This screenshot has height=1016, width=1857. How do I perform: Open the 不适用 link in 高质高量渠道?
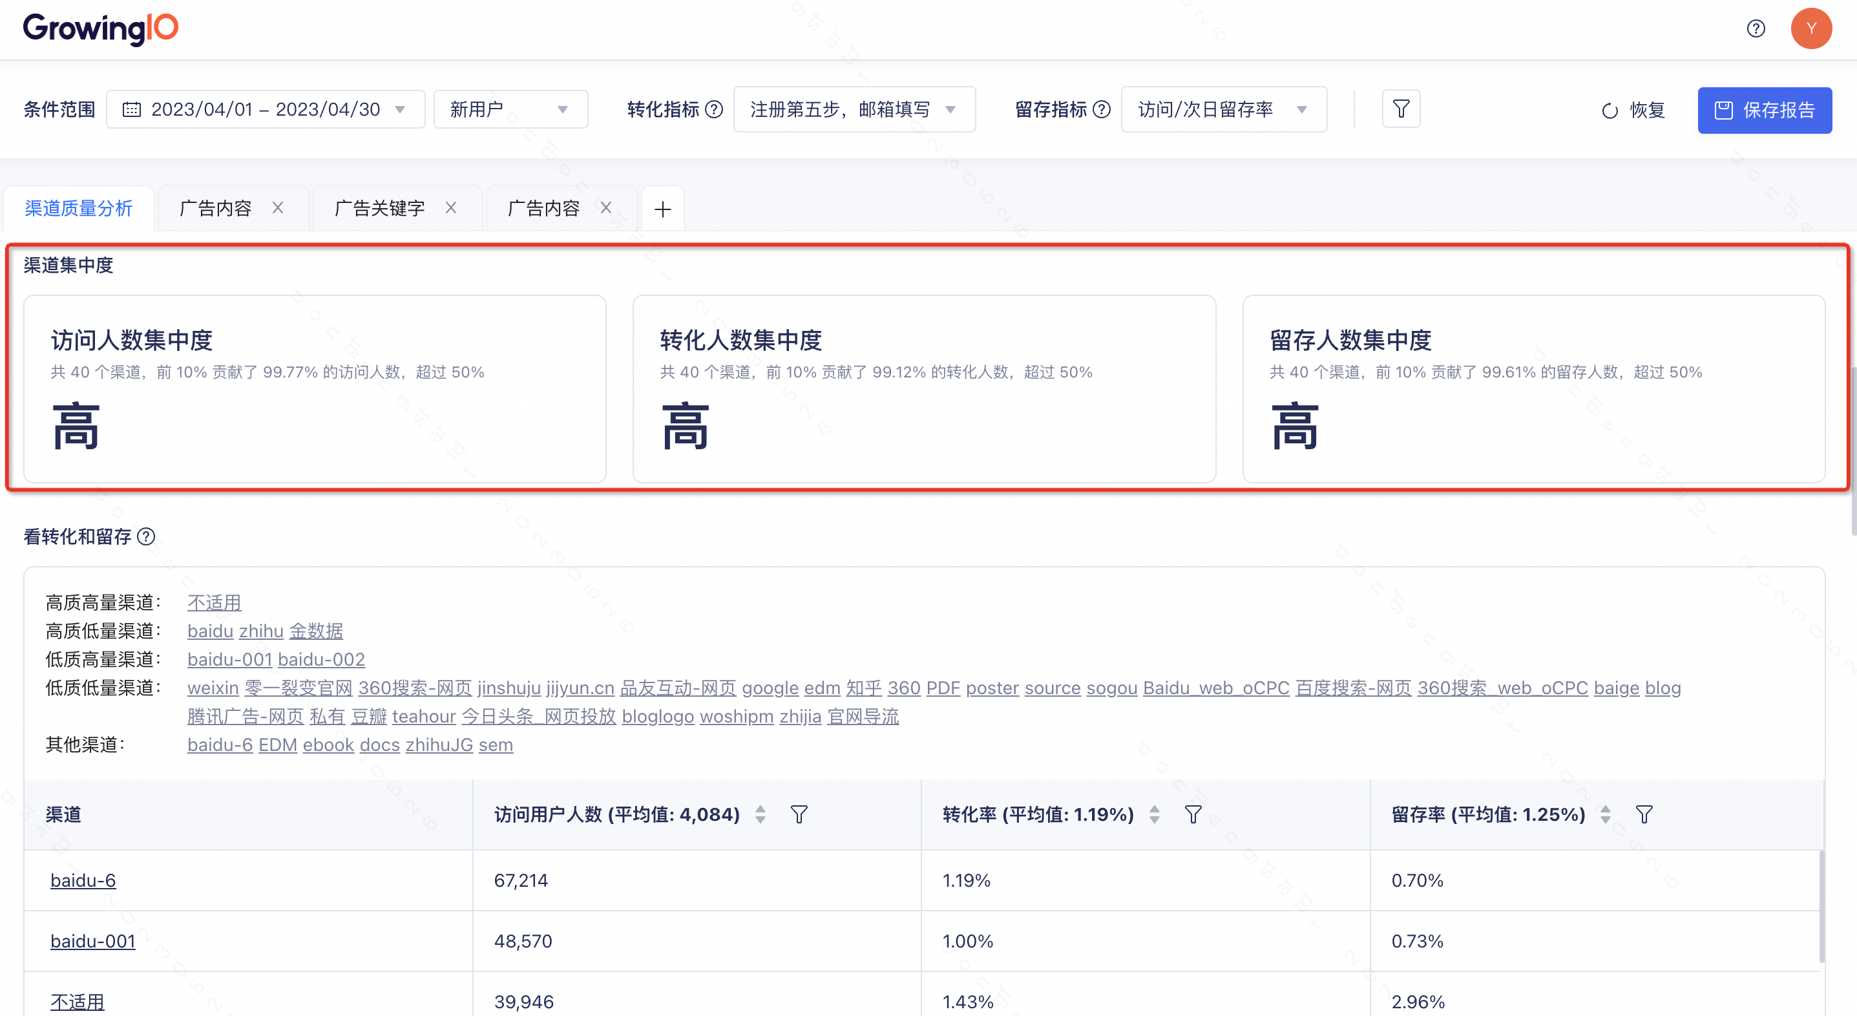coord(214,603)
